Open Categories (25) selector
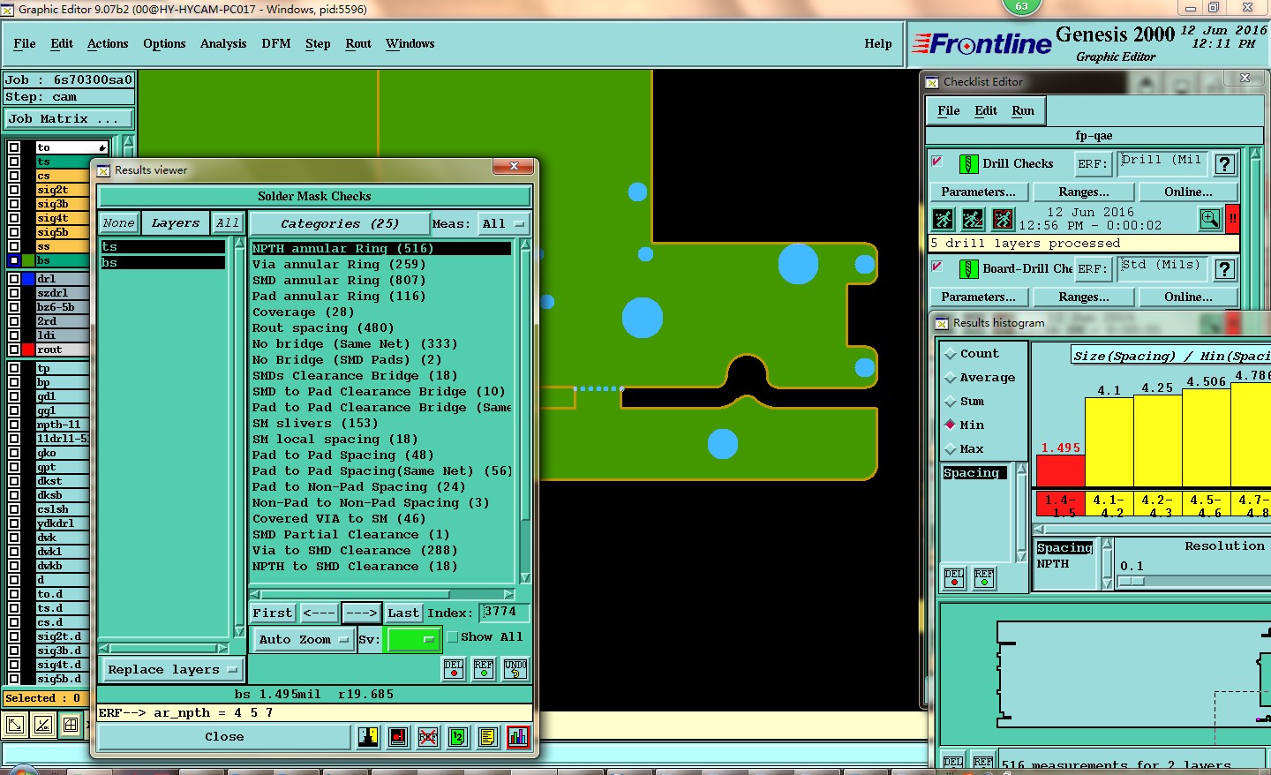This screenshot has height=775, width=1271. coord(340,224)
